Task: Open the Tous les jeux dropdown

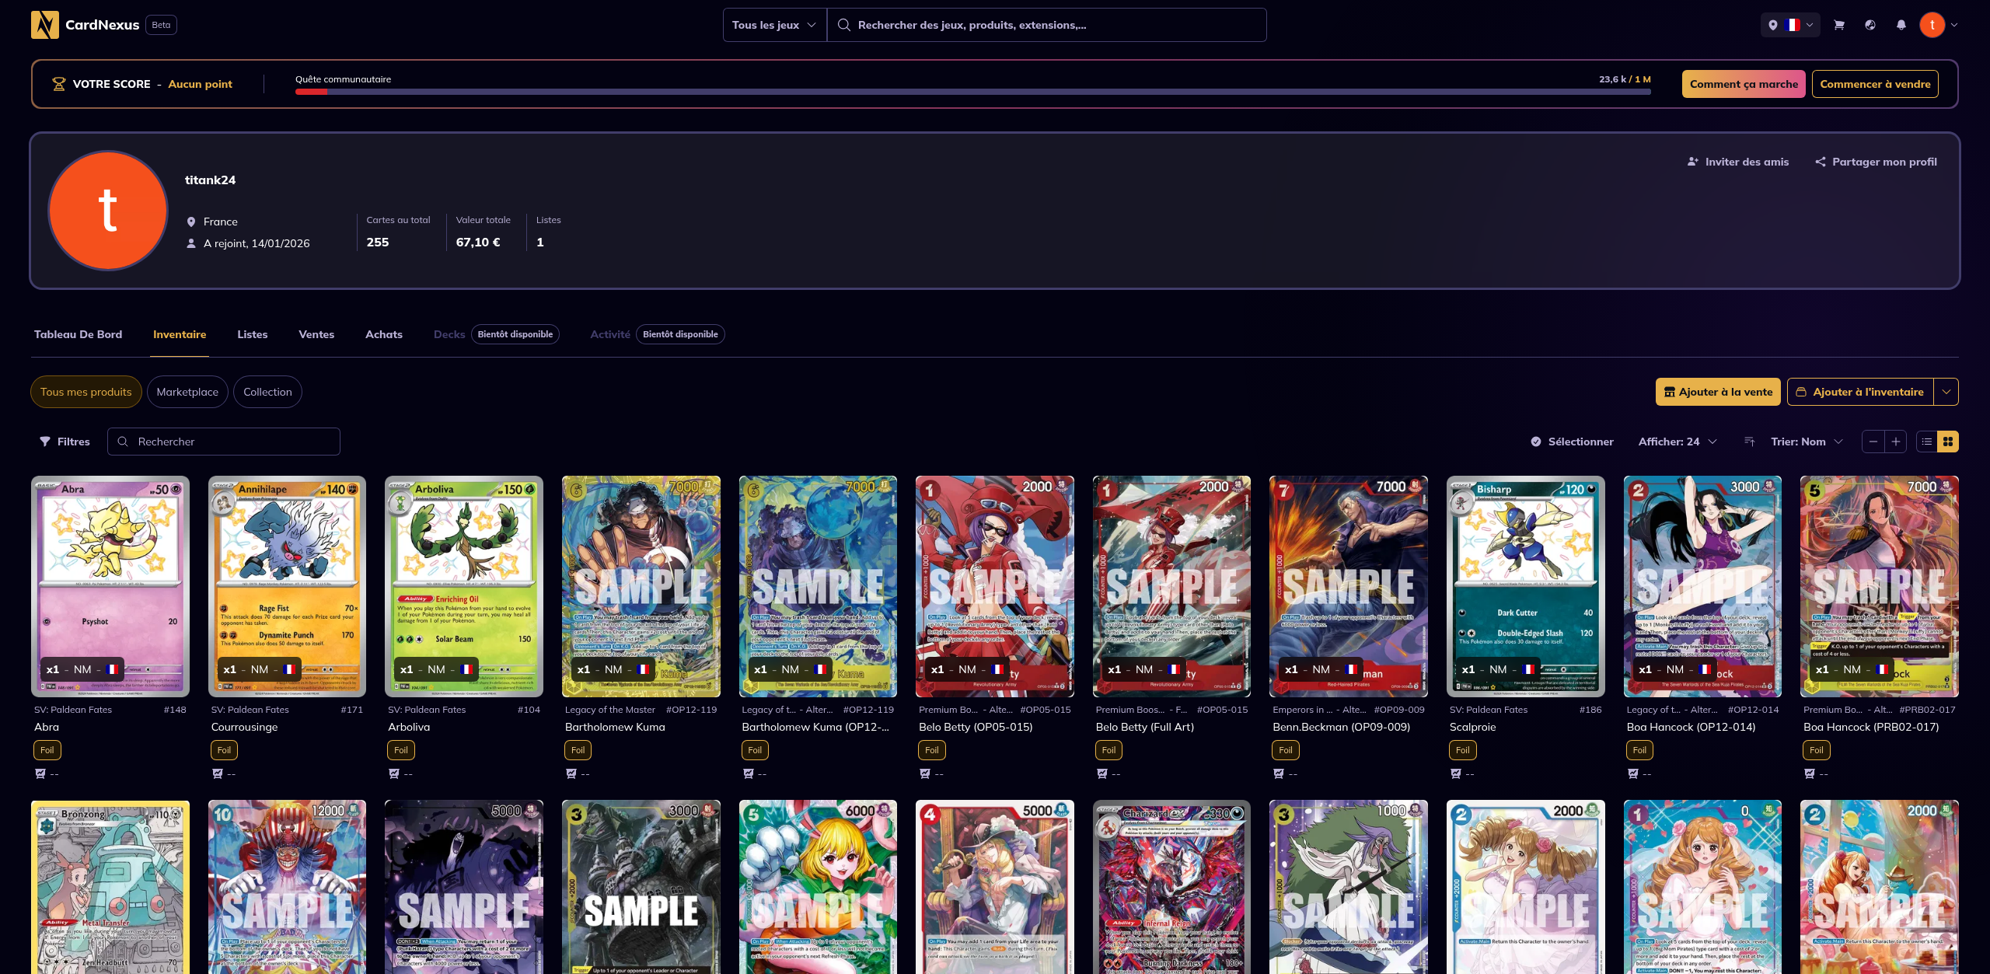Action: click(773, 25)
